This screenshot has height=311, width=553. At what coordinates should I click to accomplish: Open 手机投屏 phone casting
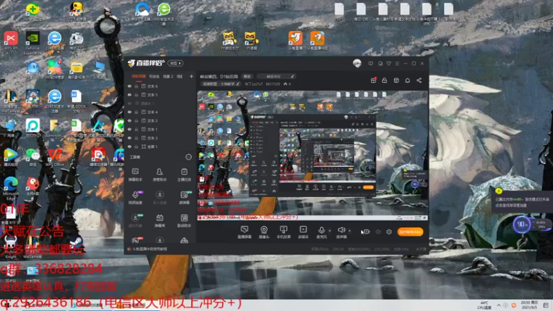[x=283, y=232]
